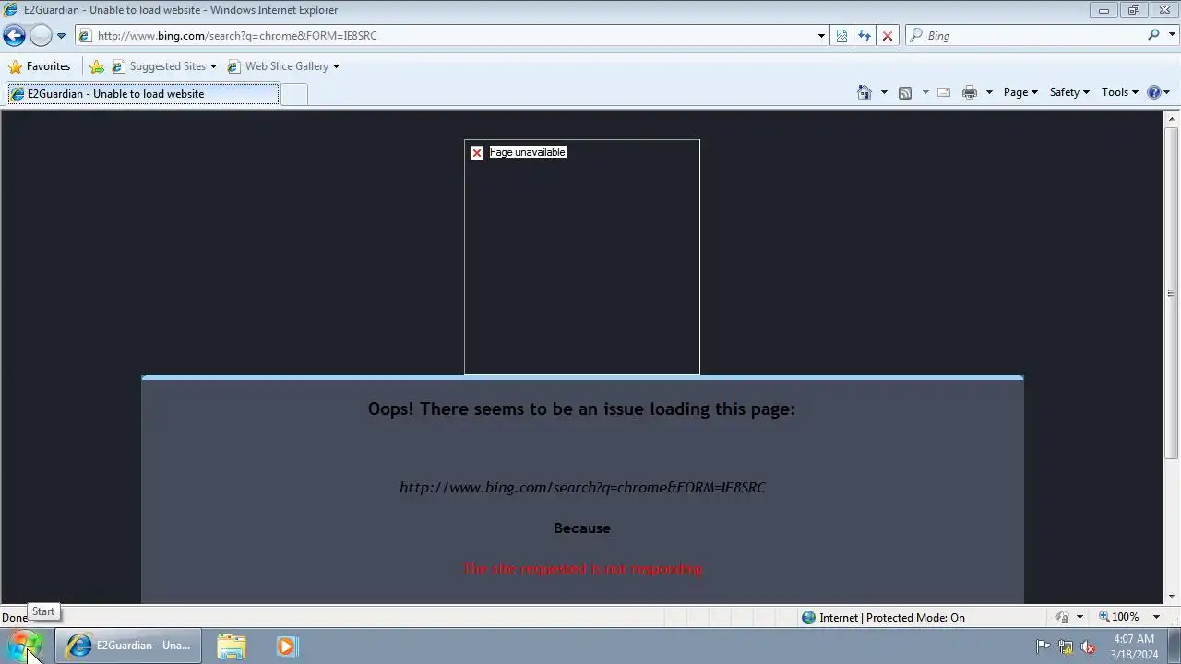Open the 100% zoom level button
This screenshot has height=664, width=1181.
[x=1119, y=617]
